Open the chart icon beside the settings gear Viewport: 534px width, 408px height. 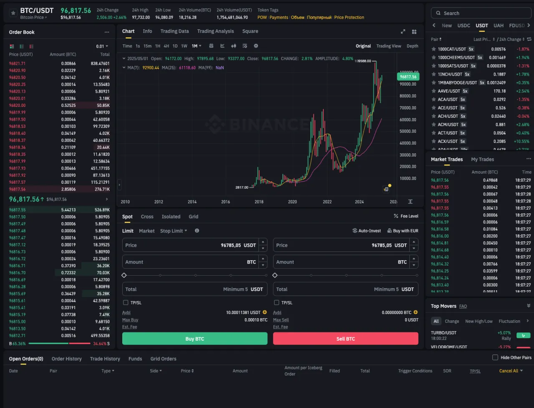(245, 46)
